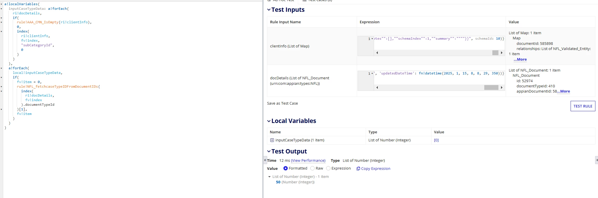Show ...More for clientInfo value
The image size is (598, 198).
[x=520, y=59]
